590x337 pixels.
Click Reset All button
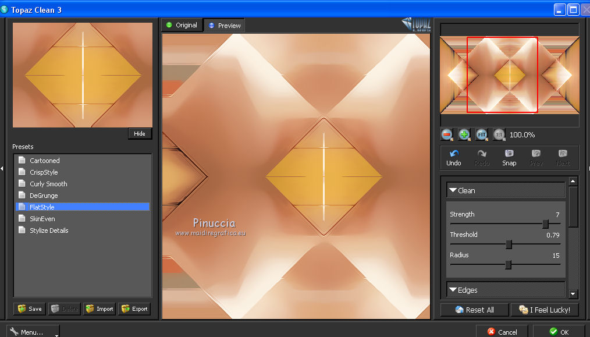pos(474,310)
